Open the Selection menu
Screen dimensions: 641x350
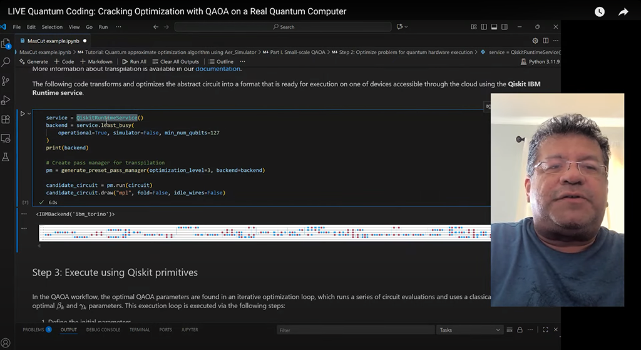click(52, 27)
